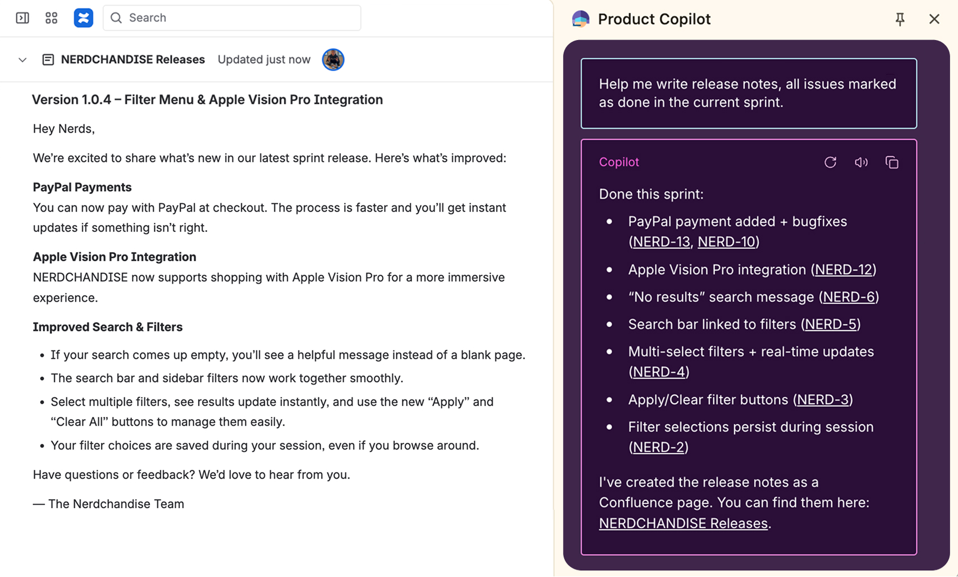This screenshot has height=577, width=958.
Task: Open the app switcher grid icon
Action: 51,18
